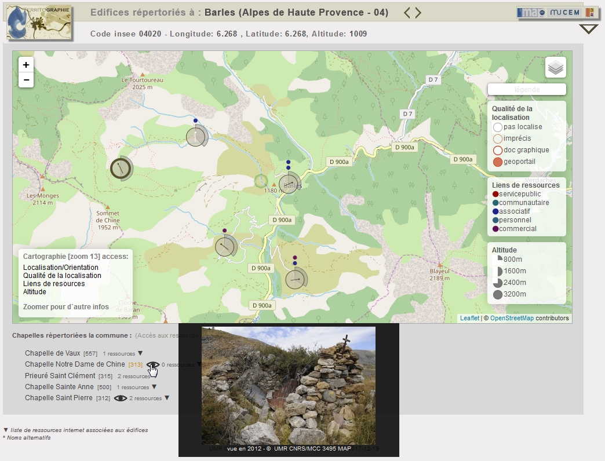605x461 pixels.
Task: Click the associatif dot above northern marker
Action: pos(196,120)
